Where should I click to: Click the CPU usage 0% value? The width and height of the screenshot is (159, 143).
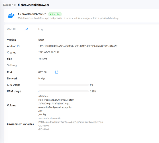91,85
